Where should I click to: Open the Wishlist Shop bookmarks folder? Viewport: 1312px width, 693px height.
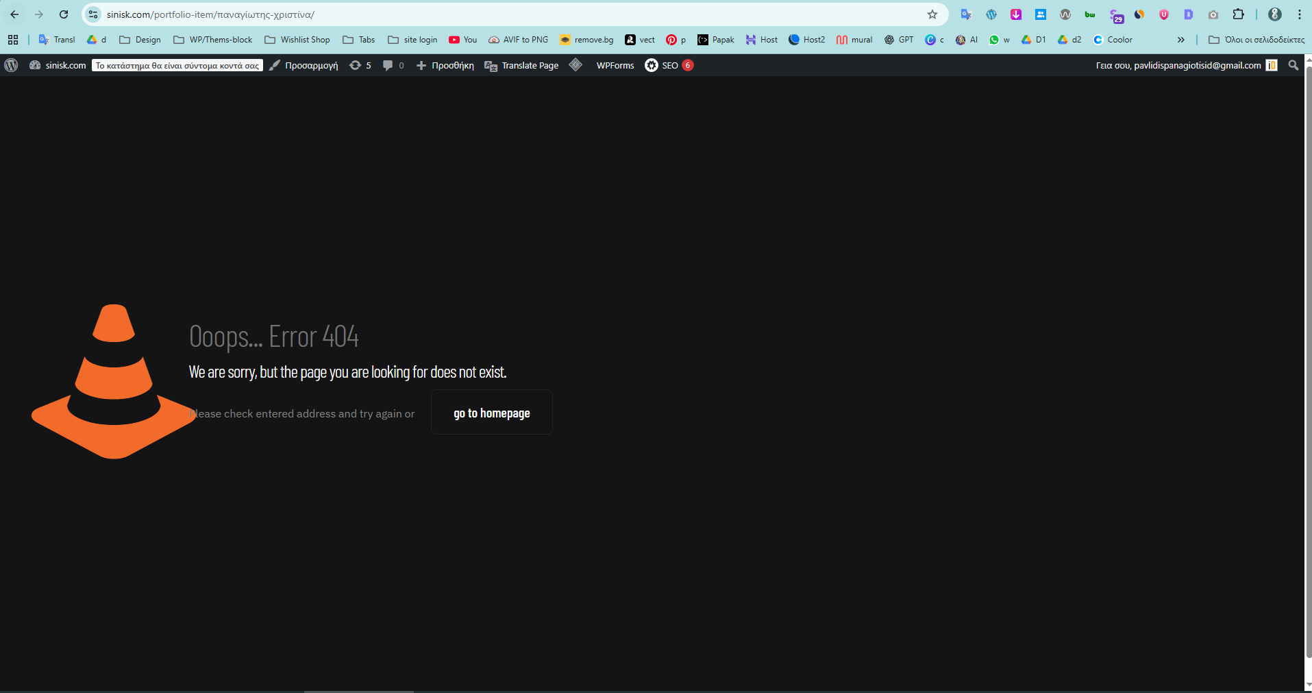297,40
